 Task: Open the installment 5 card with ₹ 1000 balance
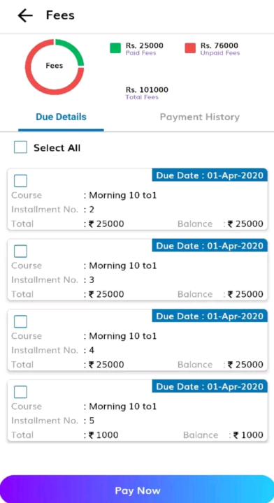(137, 411)
